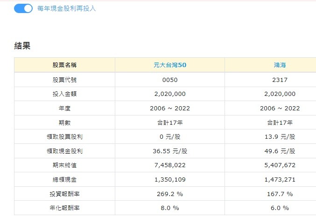Select stock code 2317 cell
Image resolution: width=316 pixels, height=217 pixels.
[x=280, y=80]
